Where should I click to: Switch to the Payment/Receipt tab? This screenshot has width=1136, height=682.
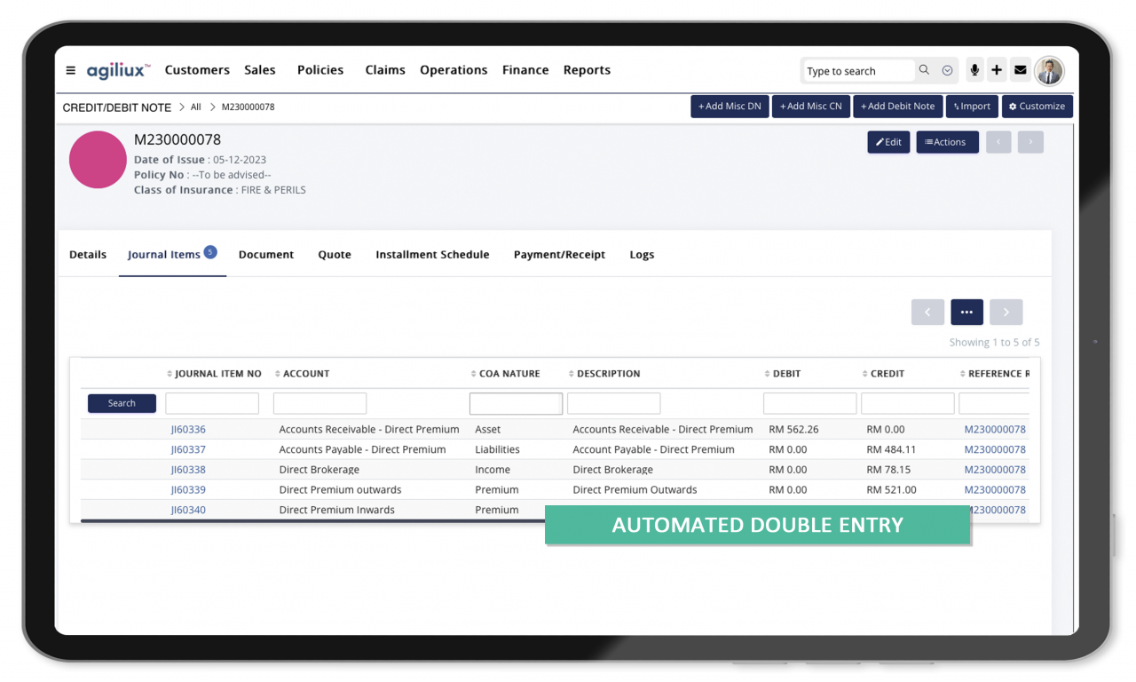pyautogui.click(x=559, y=255)
